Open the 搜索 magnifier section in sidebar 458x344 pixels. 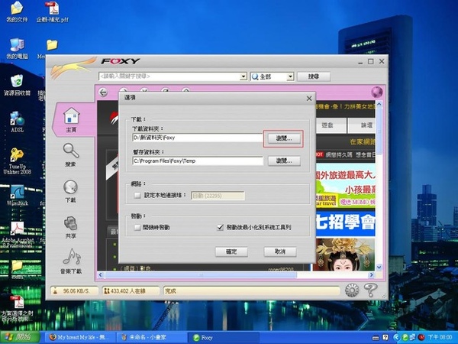[x=71, y=155]
